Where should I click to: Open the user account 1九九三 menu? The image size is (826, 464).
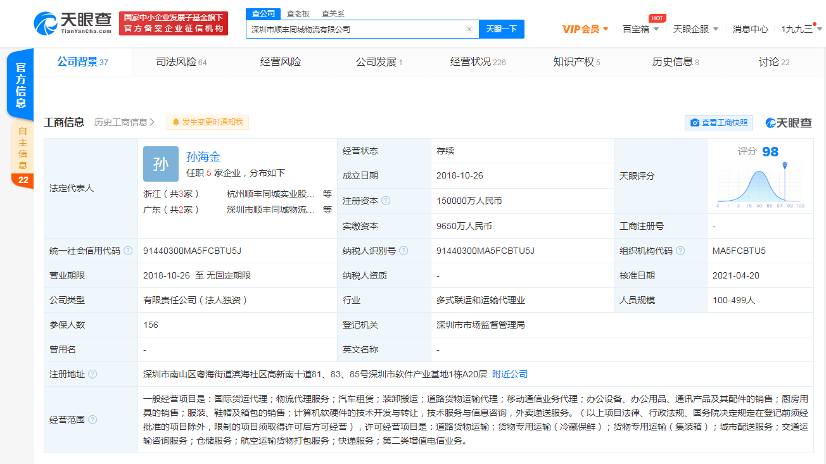click(x=800, y=29)
